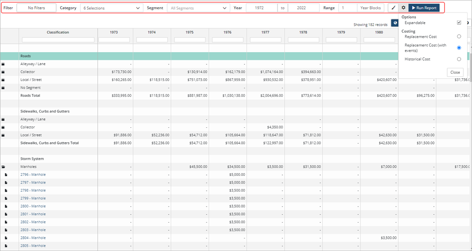Click the Close button in Options panel
Image resolution: width=472 pixels, height=251 pixels.
click(455, 72)
